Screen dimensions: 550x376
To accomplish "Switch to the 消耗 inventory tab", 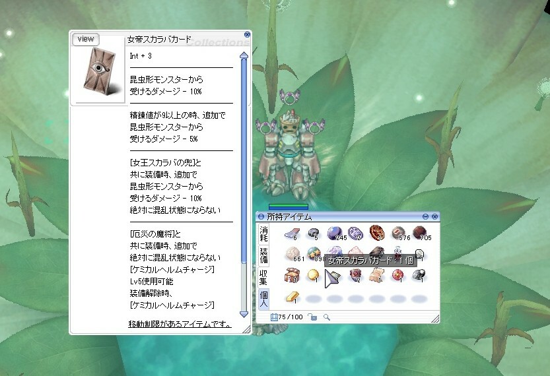I will [263, 234].
